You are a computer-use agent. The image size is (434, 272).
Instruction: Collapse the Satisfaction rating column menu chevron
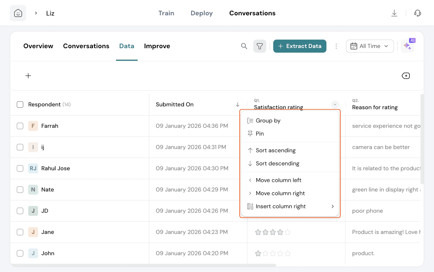pyautogui.click(x=335, y=104)
